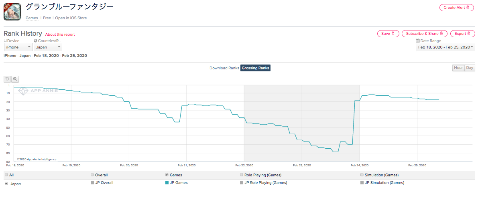Image resolution: width=478 pixels, height=202 pixels.
Task: Select Grossing Ranks tab
Action: point(256,68)
